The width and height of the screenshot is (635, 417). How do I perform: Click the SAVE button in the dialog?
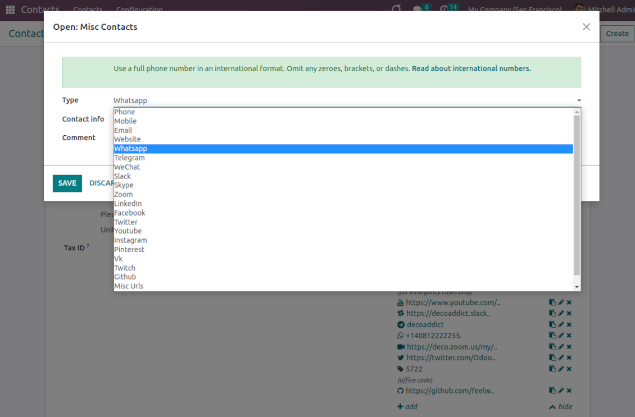pos(67,183)
